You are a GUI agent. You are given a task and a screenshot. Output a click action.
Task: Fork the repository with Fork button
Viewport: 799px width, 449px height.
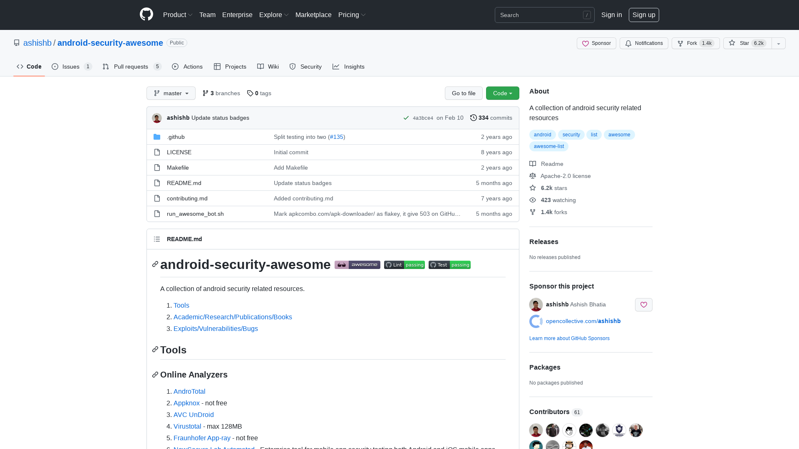[x=695, y=43]
